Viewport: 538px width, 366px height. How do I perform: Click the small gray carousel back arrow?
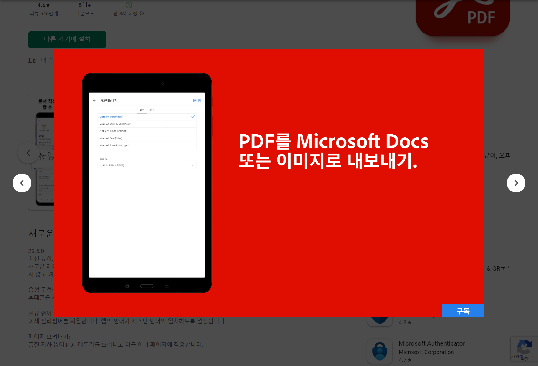[28, 153]
